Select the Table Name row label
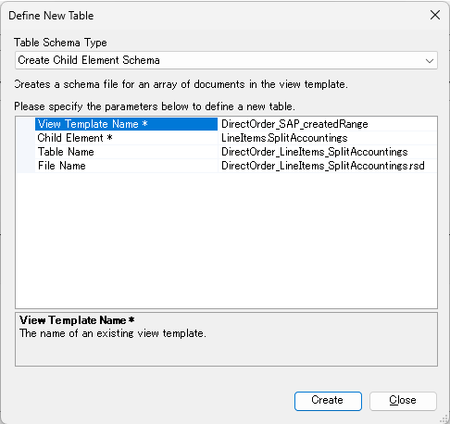Image resolution: width=450 pixels, height=424 pixels. pos(126,152)
